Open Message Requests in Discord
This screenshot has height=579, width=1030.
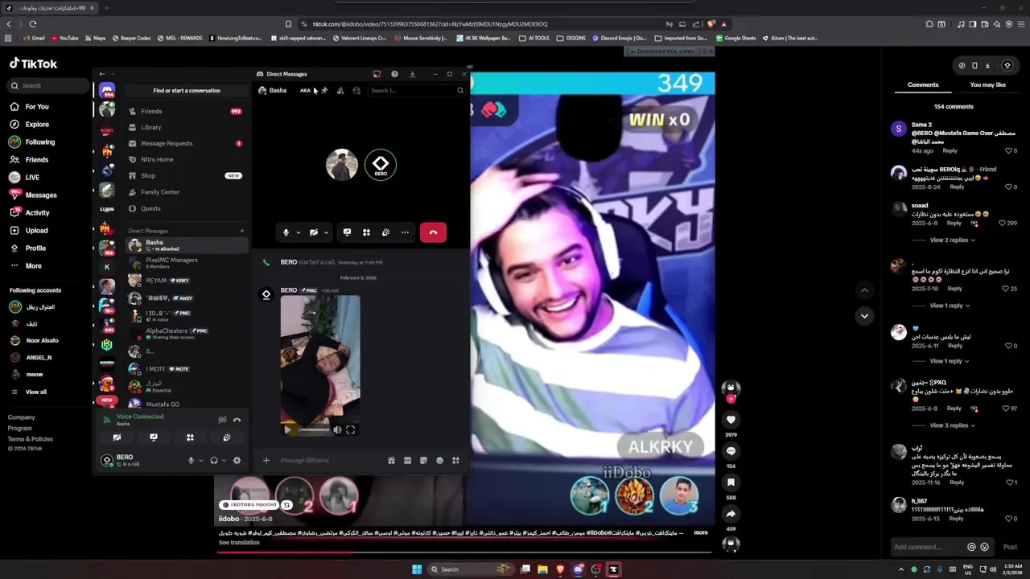(x=186, y=143)
